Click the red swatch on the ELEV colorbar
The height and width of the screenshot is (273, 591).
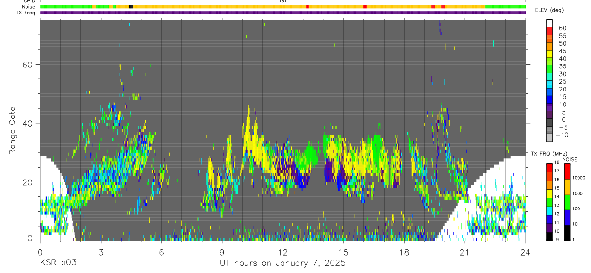pyautogui.click(x=550, y=31)
